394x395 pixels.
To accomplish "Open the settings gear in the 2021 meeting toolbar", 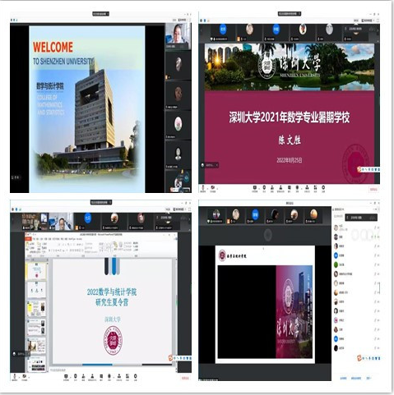I will pos(323,188).
